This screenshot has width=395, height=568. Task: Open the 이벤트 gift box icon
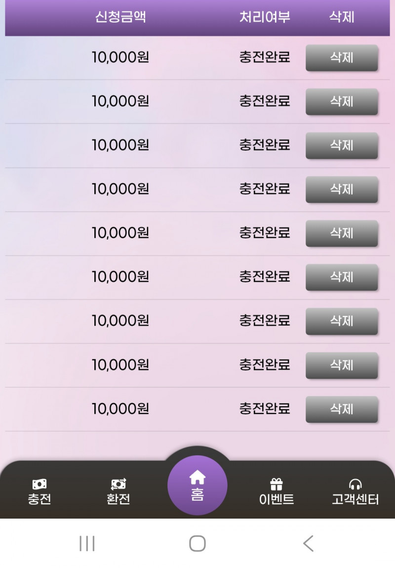coord(276,484)
